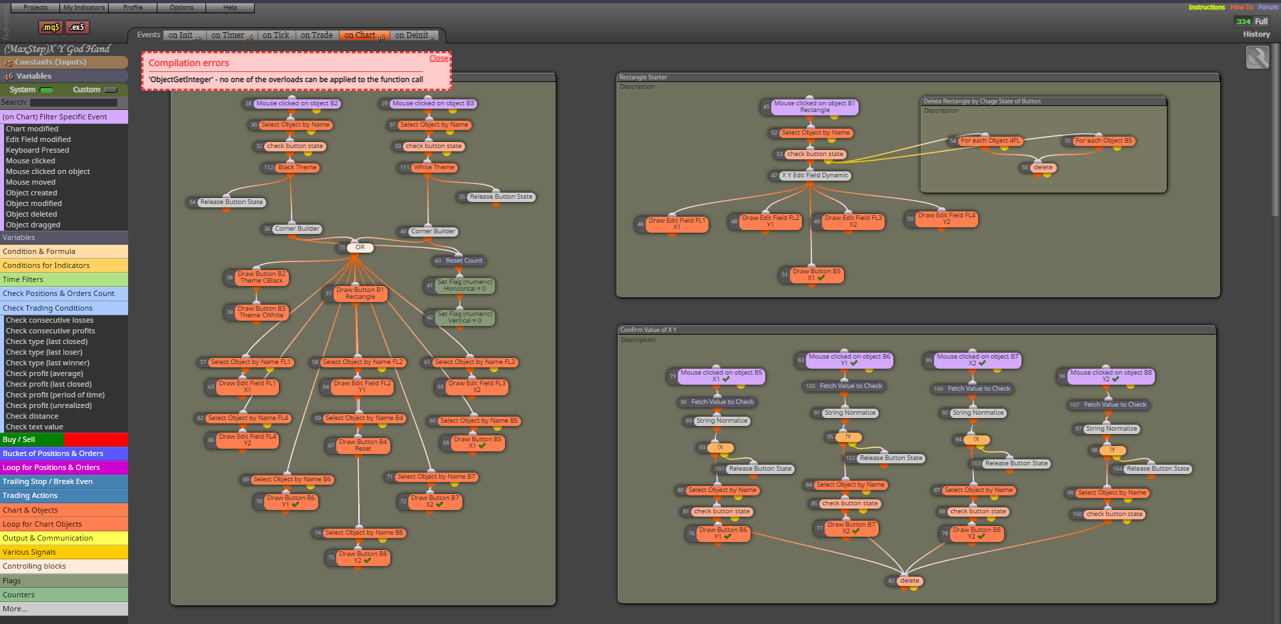This screenshot has height=624, width=1281.
Task: Open the Options menu
Action: 181,7
